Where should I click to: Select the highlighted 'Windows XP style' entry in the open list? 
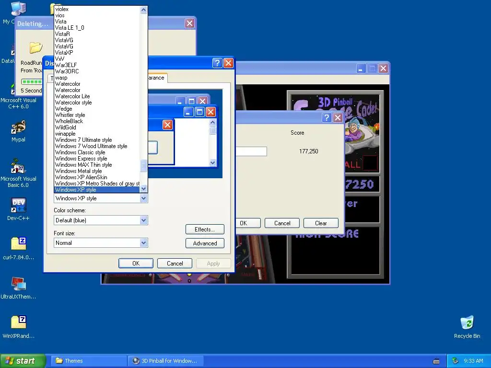97,190
